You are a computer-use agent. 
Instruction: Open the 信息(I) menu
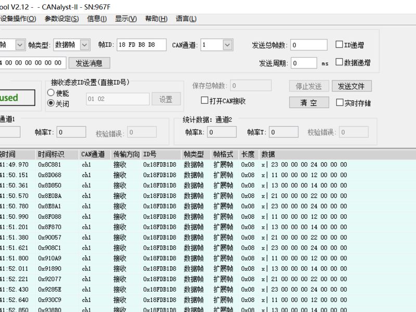click(x=97, y=19)
